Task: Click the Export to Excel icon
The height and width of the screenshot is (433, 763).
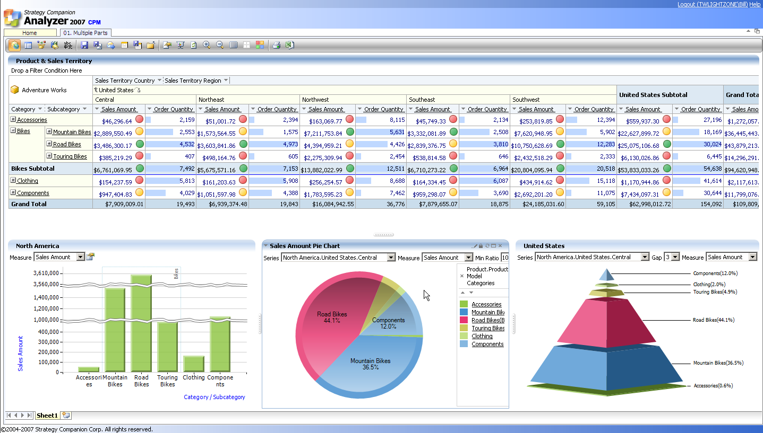Action: [x=289, y=45]
